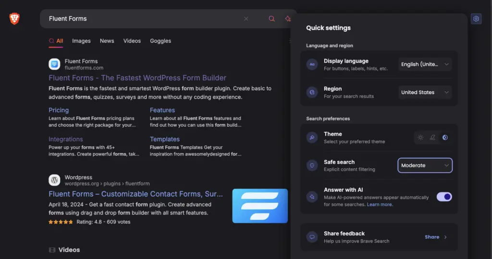Viewport: 492px width, 259px height.
Task: Click the Rating: 4.8 - 609 votes text
Action: [103, 222]
